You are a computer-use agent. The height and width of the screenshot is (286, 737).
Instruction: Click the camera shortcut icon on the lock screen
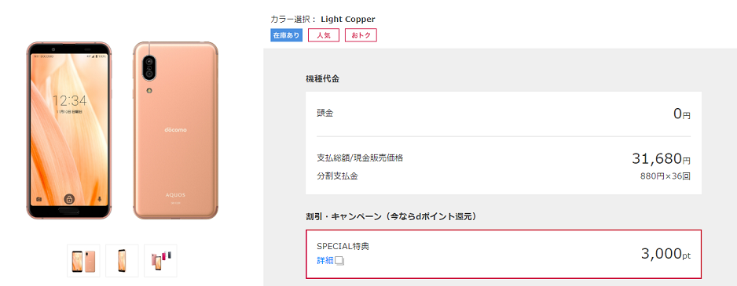(x=38, y=199)
